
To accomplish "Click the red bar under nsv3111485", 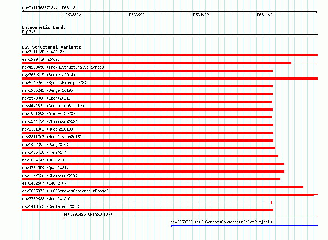I will [170, 55].
